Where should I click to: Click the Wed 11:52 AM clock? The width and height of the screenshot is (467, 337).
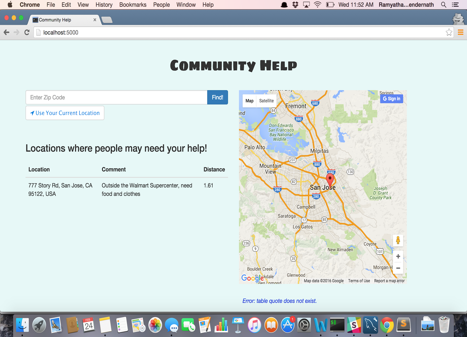(x=356, y=5)
